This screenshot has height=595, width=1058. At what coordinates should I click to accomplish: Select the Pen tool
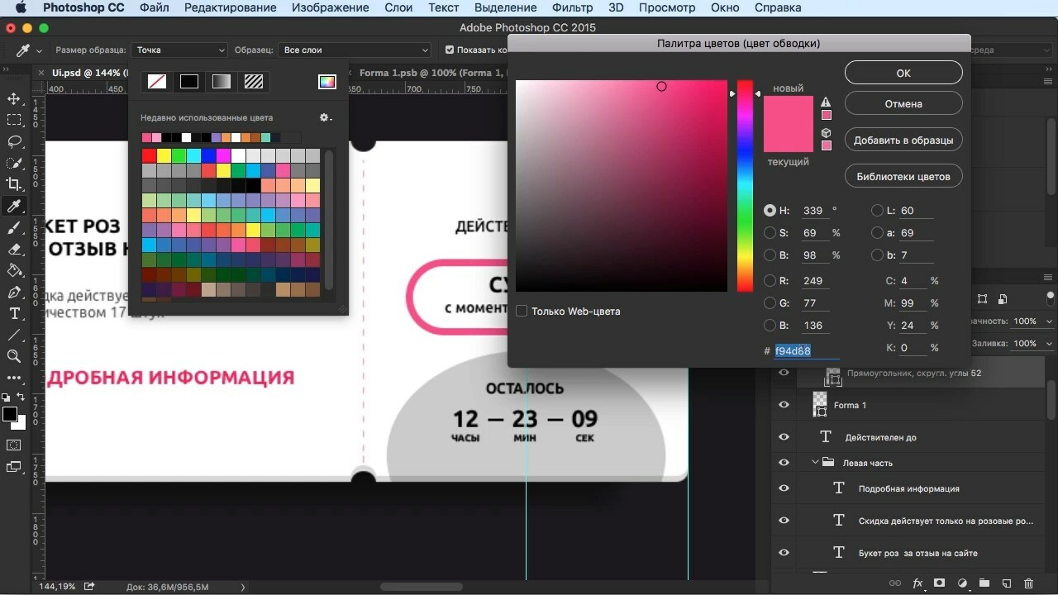pos(14,292)
